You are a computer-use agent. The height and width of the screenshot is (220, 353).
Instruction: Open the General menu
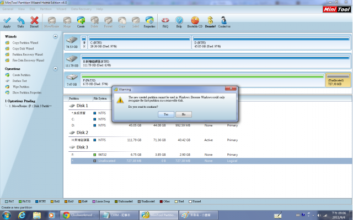click(8, 9)
